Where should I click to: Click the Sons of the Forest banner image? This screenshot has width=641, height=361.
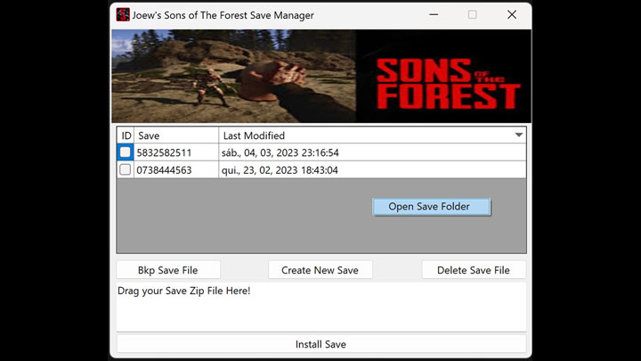click(320, 76)
